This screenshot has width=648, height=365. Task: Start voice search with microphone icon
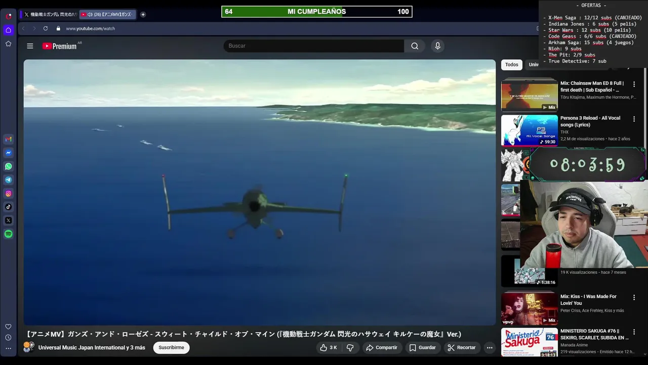pyautogui.click(x=438, y=46)
